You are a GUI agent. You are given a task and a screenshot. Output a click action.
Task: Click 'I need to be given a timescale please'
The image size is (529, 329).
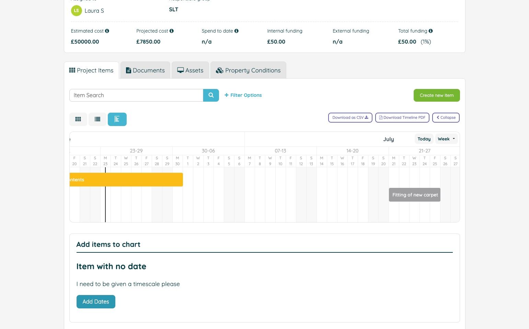(x=128, y=284)
